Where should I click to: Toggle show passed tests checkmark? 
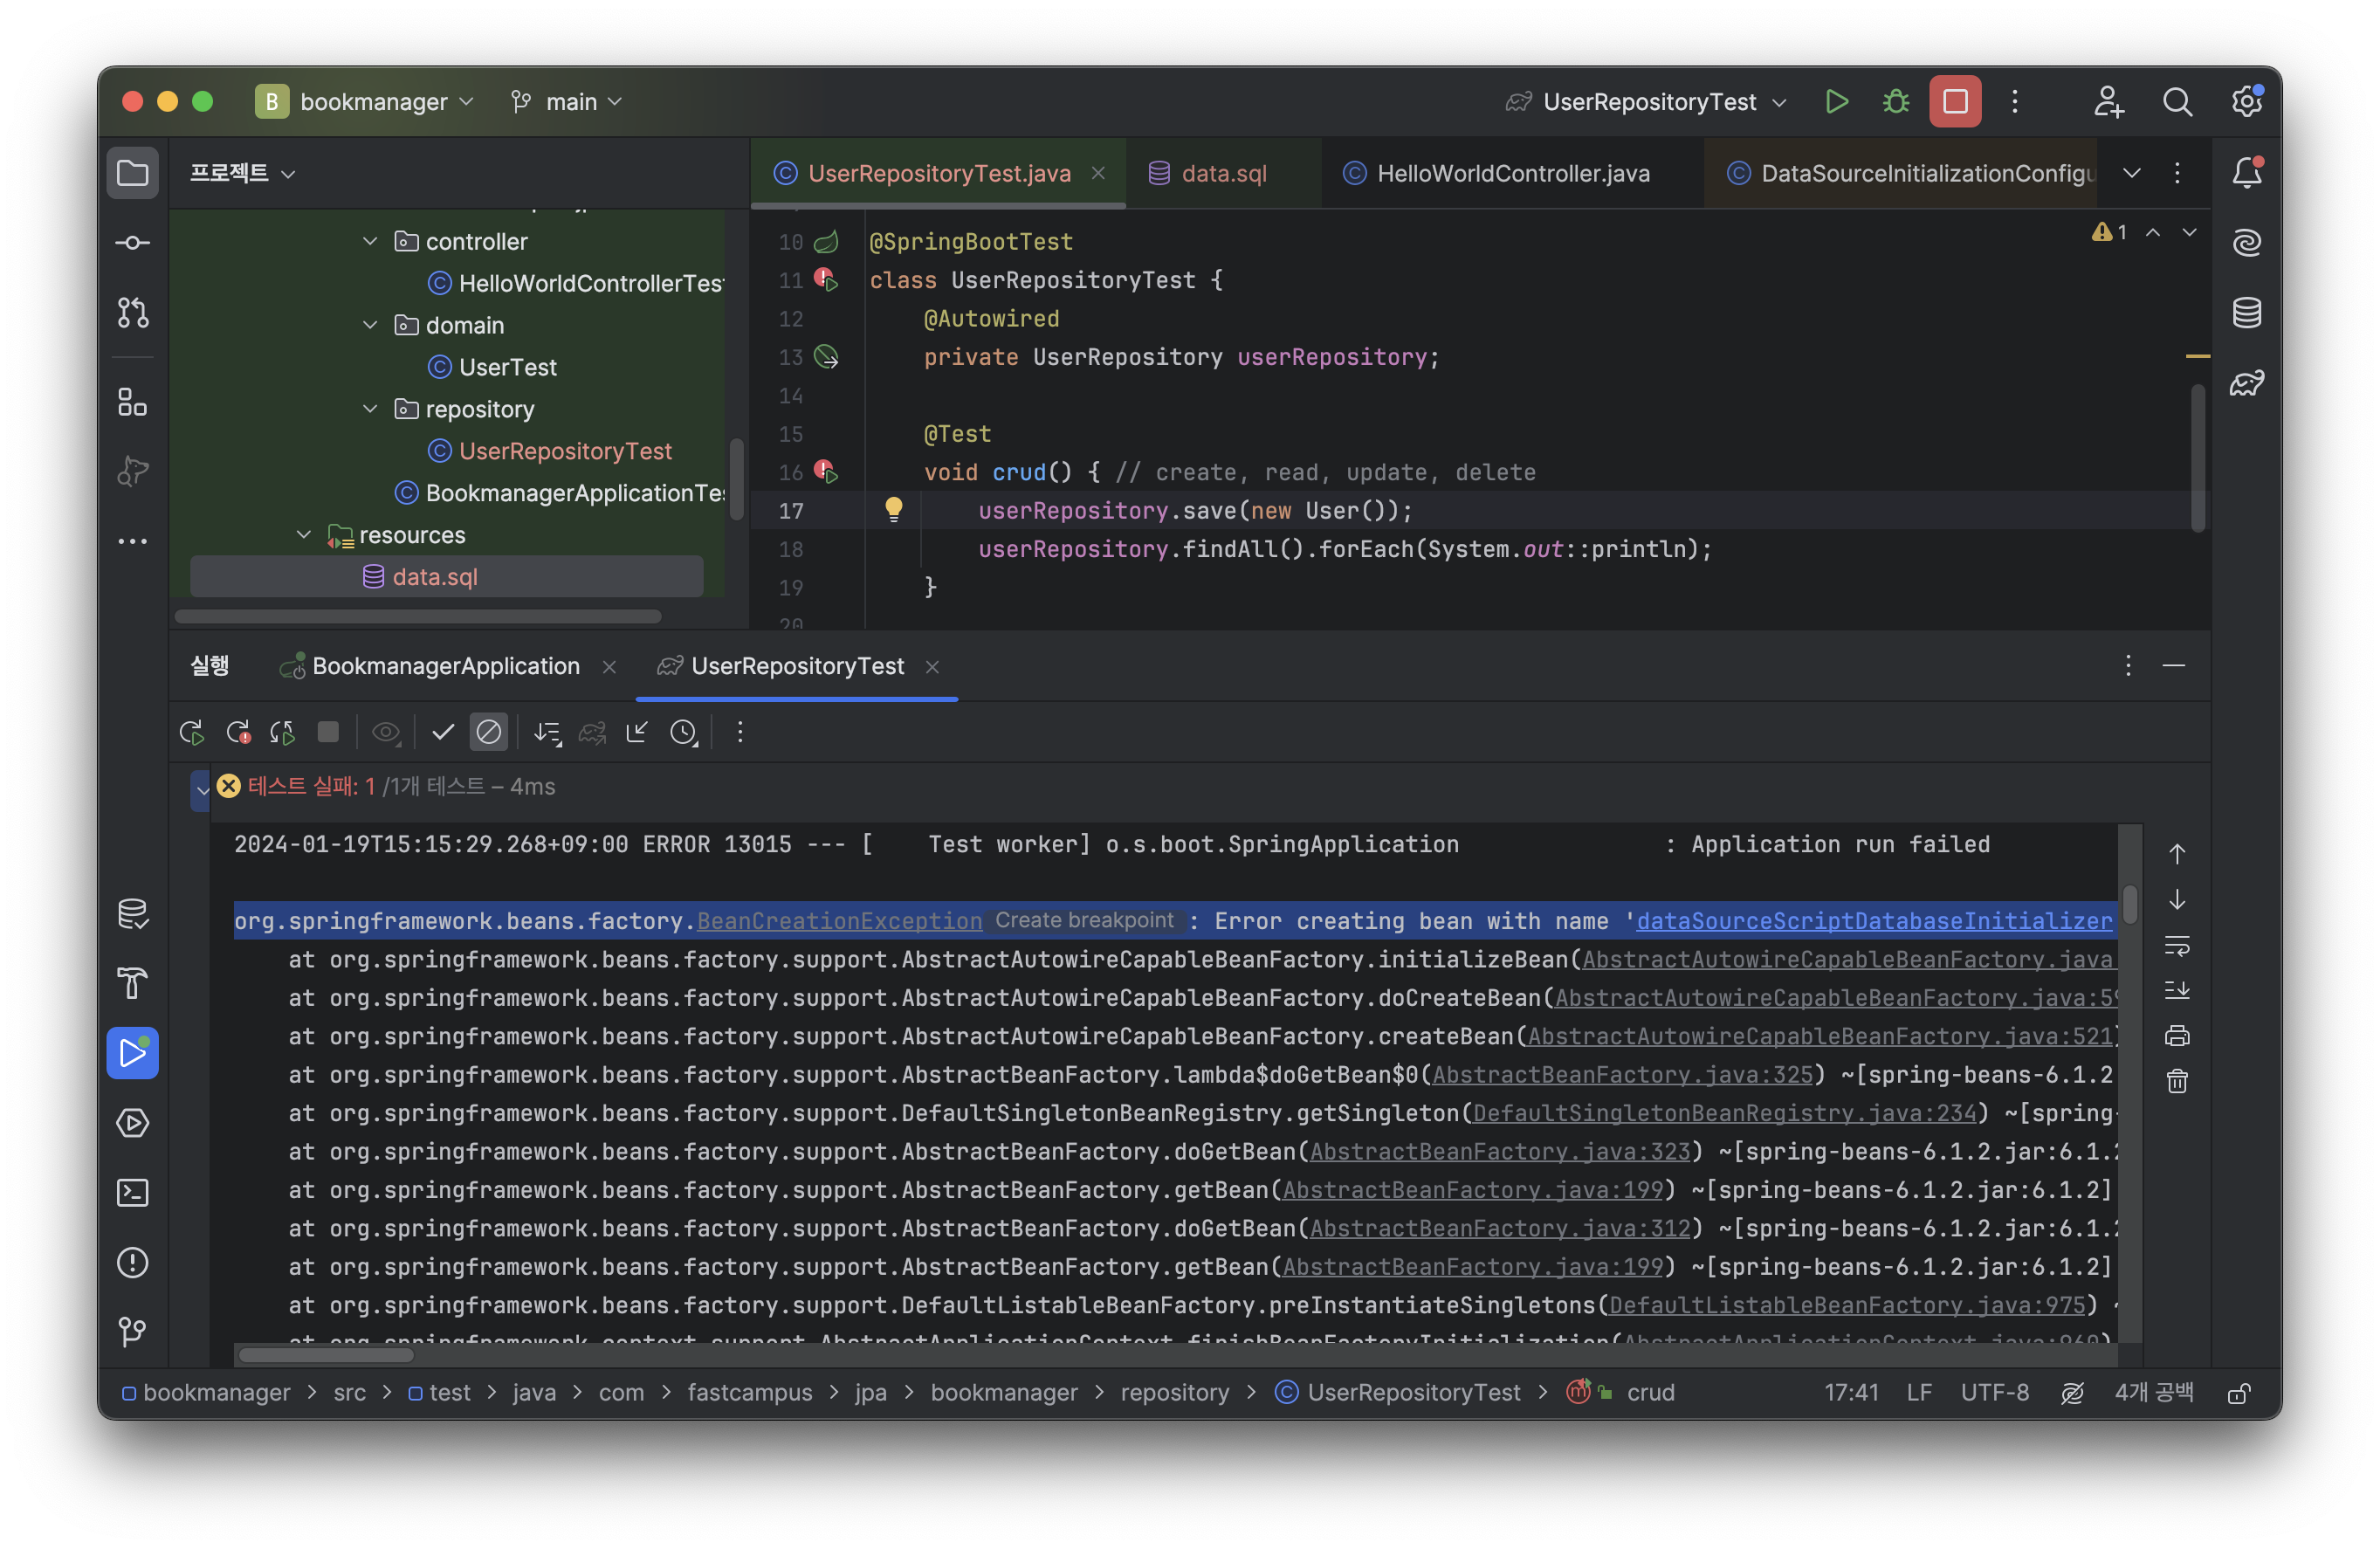tap(442, 732)
